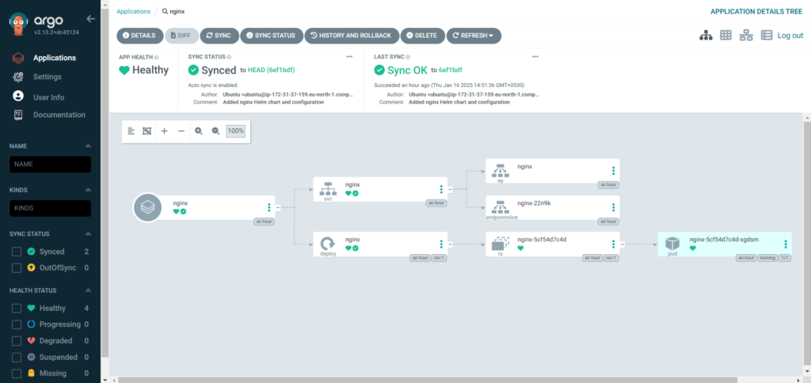Click the compact layout toolbar icon

tap(131, 131)
